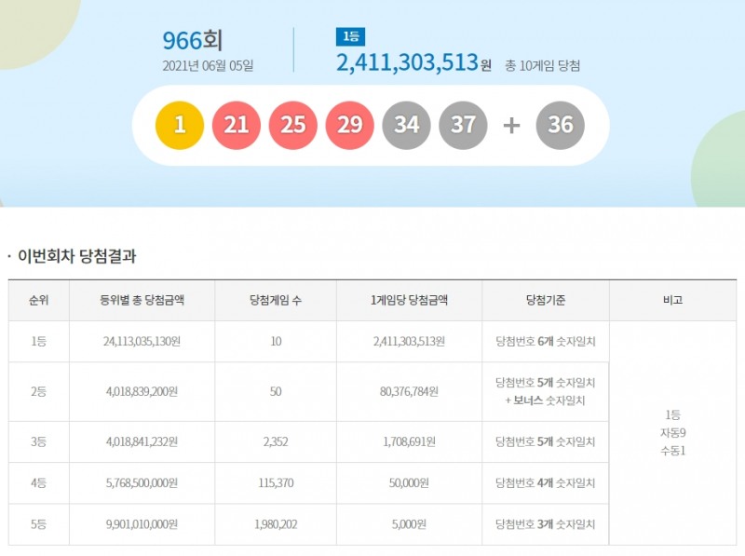Click the 순위 column header
The height and width of the screenshot is (556, 745).
(x=37, y=299)
